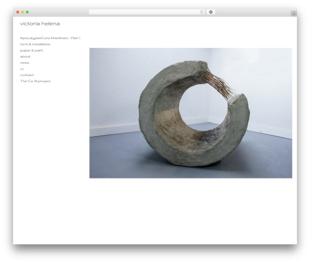
Task: Go to form & installation section
Action: pos(35,44)
